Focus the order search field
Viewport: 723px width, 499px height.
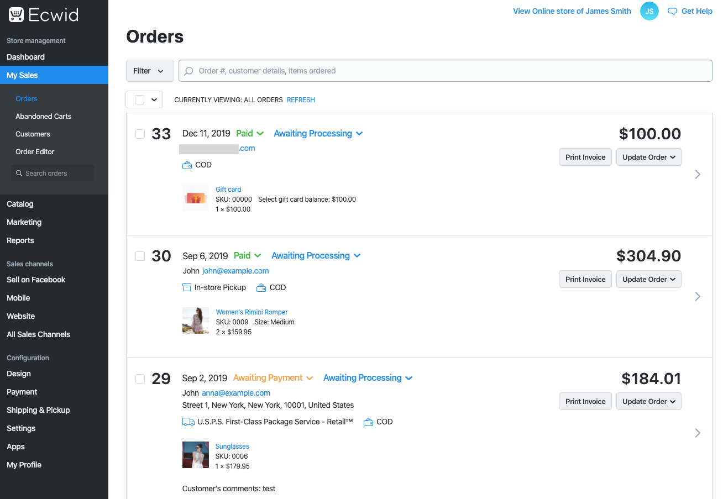click(446, 71)
